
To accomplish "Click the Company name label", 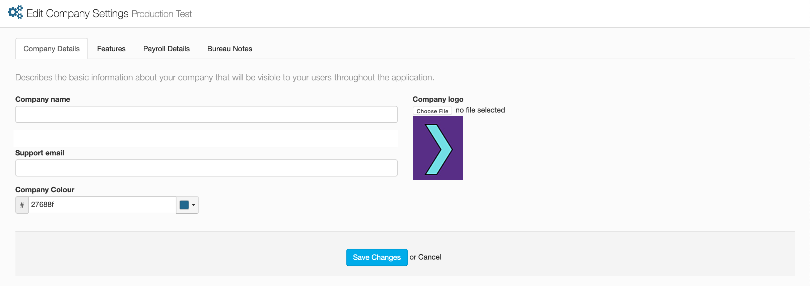I will tap(43, 99).
